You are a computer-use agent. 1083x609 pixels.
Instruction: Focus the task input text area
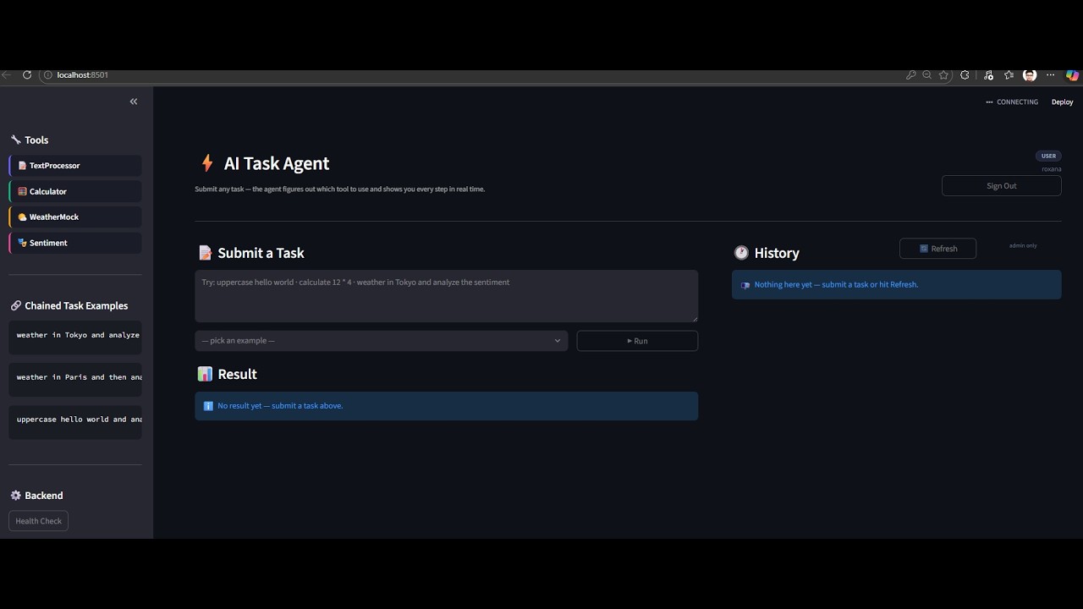pos(447,296)
